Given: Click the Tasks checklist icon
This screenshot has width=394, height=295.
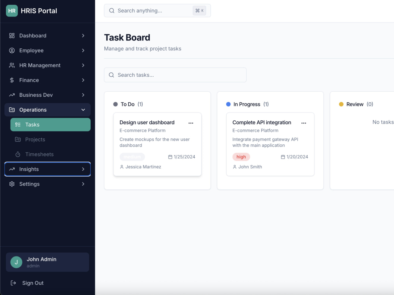Looking at the screenshot, I should point(18,124).
